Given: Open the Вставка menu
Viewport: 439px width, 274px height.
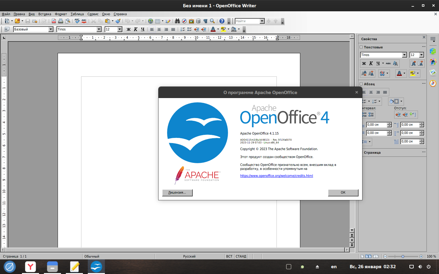Looking at the screenshot, I should [45, 14].
